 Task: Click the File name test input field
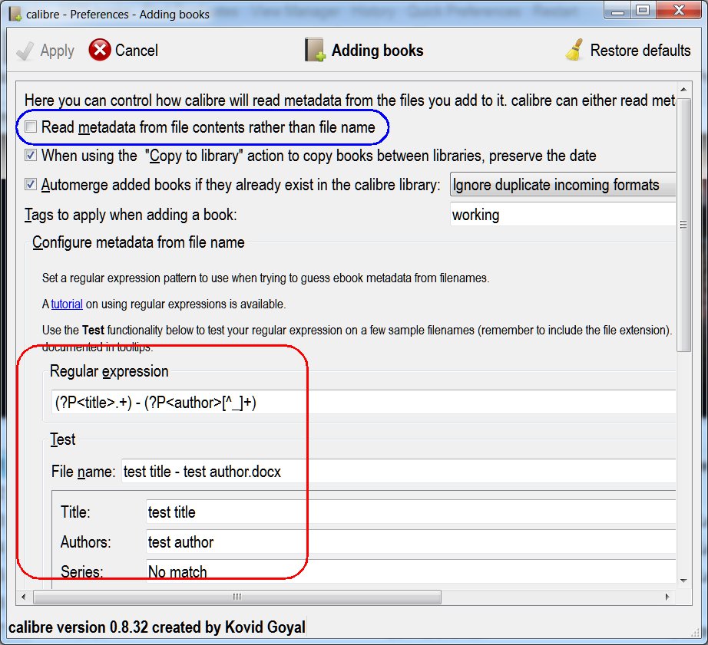point(399,472)
